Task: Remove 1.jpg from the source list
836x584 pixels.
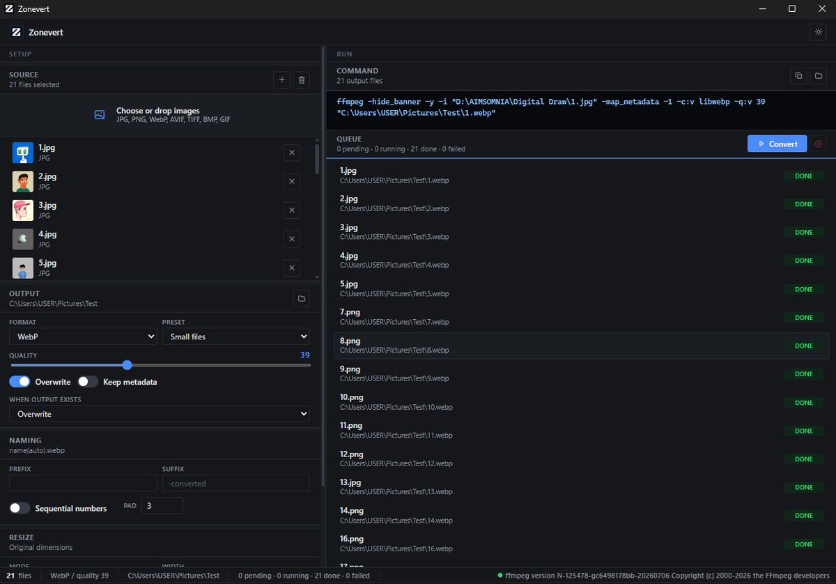Action: (291, 153)
